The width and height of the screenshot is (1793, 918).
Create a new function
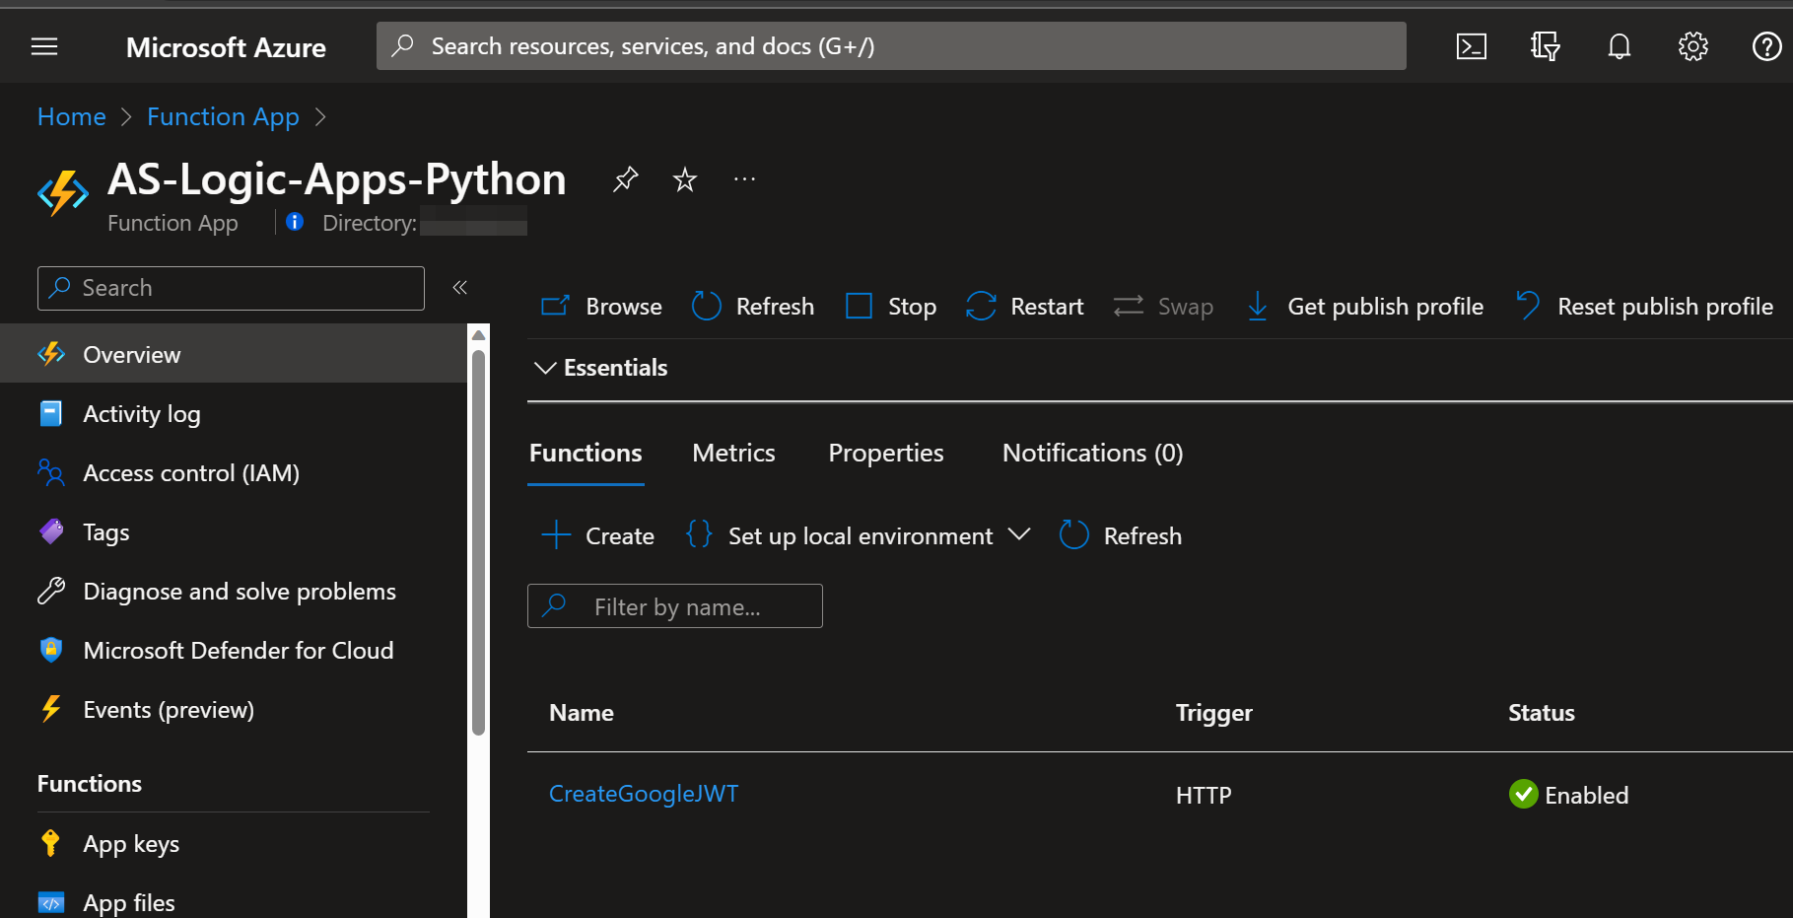pyautogui.click(x=597, y=535)
